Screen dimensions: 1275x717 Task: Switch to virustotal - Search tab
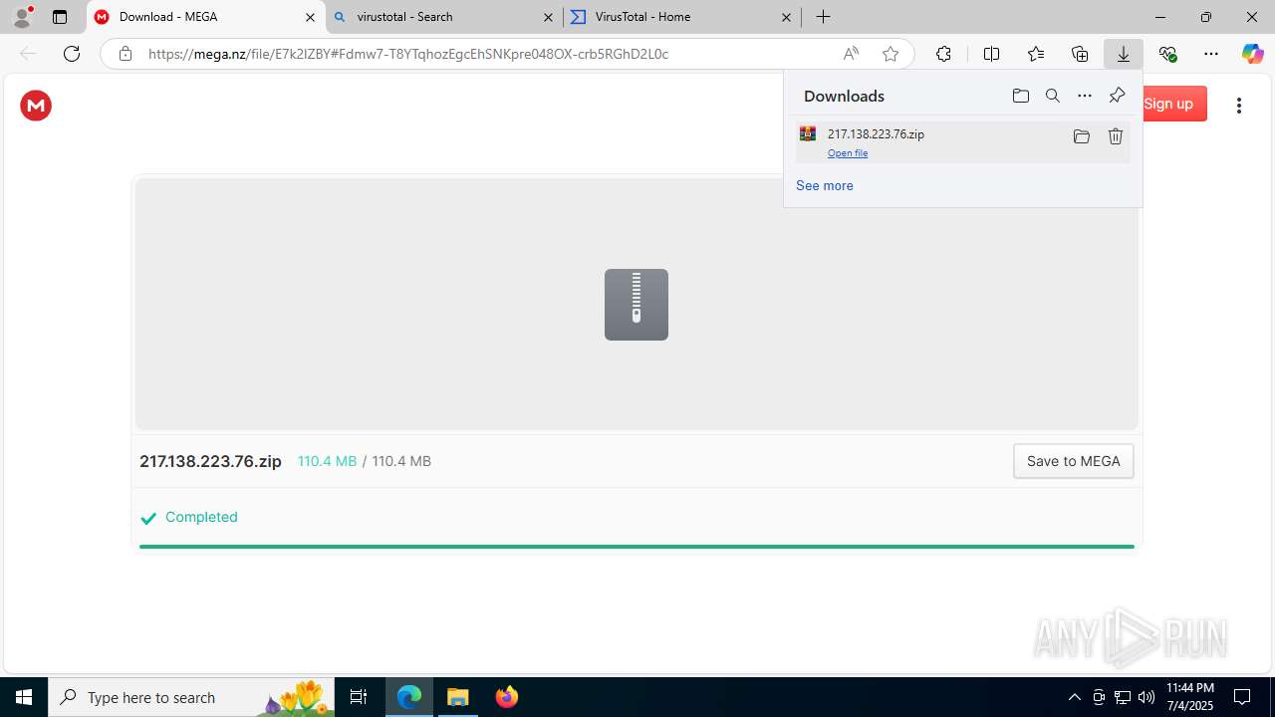tap(444, 17)
